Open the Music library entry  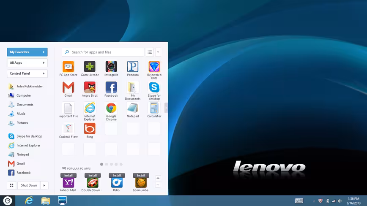point(17,114)
